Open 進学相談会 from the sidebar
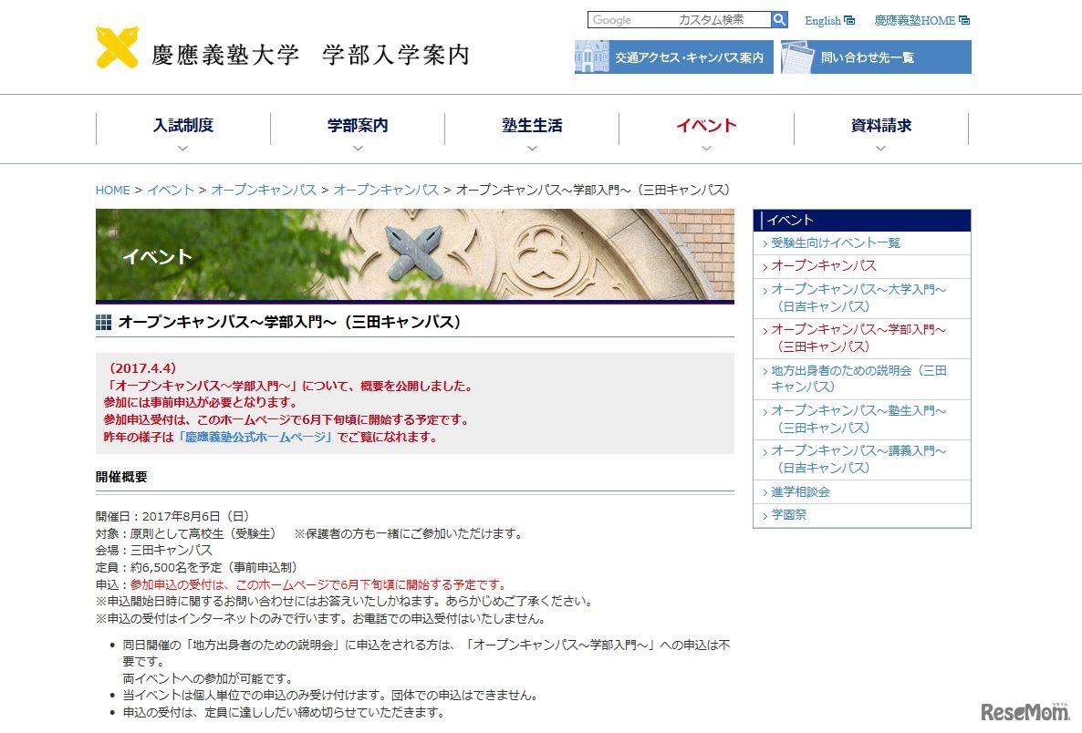This screenshot has height=733, width=1082. (798, 491)
